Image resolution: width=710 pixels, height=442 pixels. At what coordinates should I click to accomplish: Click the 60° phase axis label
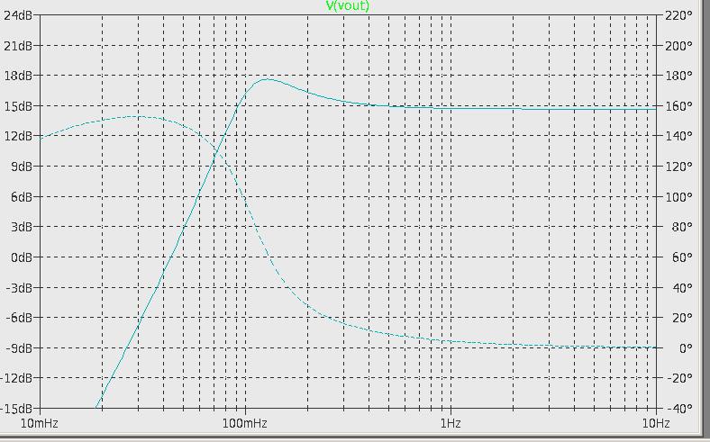[x=682, y=257]
